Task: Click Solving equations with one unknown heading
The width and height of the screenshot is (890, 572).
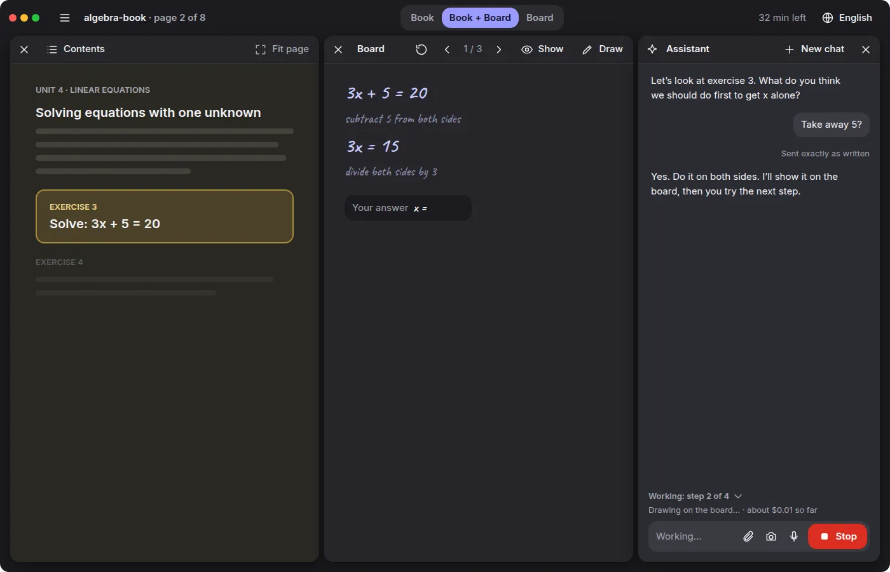Action: coord(148,112)
